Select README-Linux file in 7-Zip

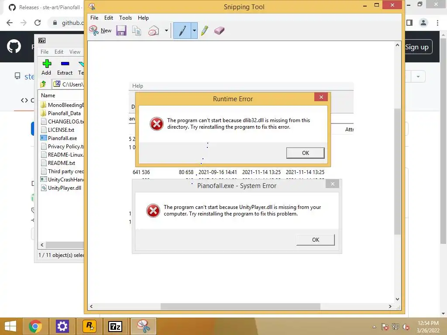coord(62,155)
